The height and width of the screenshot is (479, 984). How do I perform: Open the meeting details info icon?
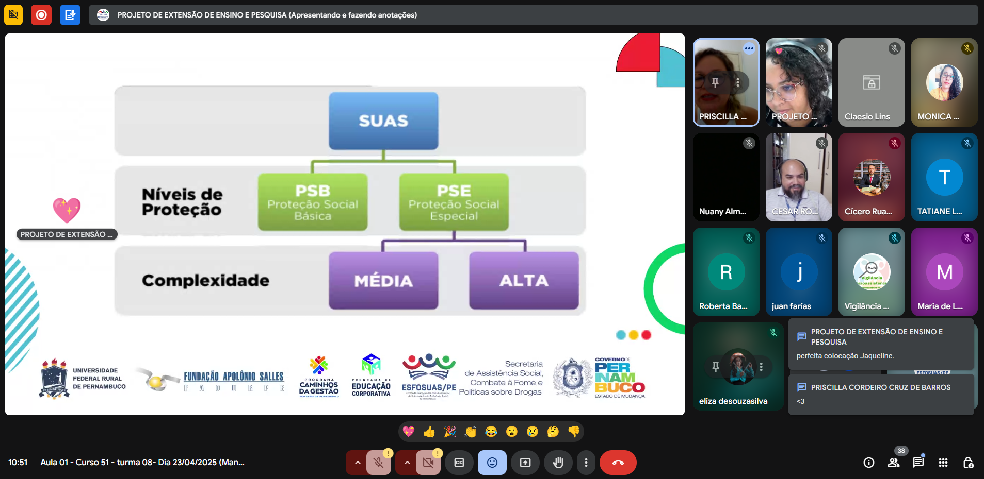click(869, 463)
